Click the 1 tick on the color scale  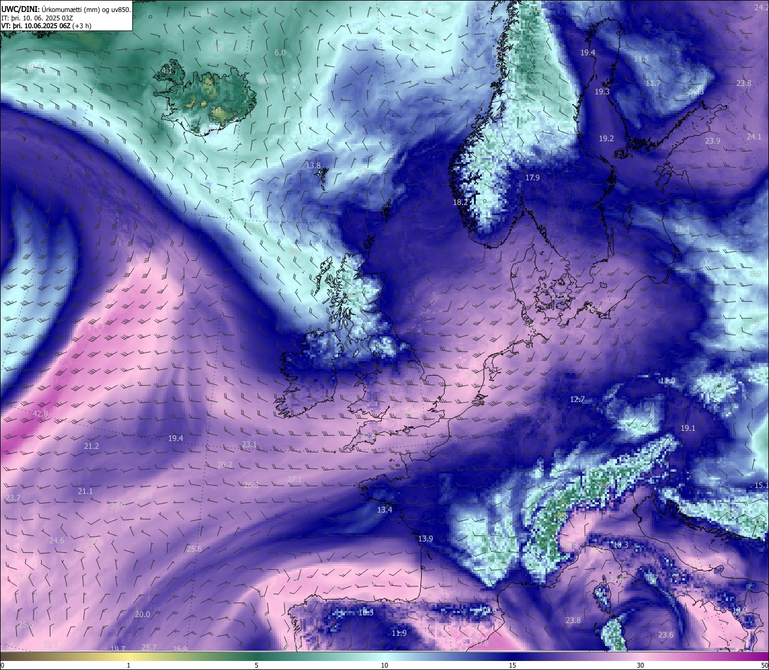[x=128, y=665]
